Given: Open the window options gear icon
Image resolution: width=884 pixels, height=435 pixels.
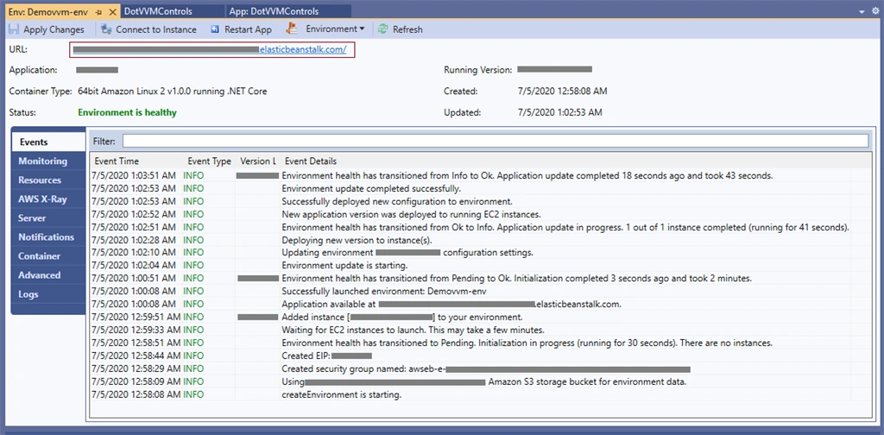Looking at the screenshot, I should [875, 11].
